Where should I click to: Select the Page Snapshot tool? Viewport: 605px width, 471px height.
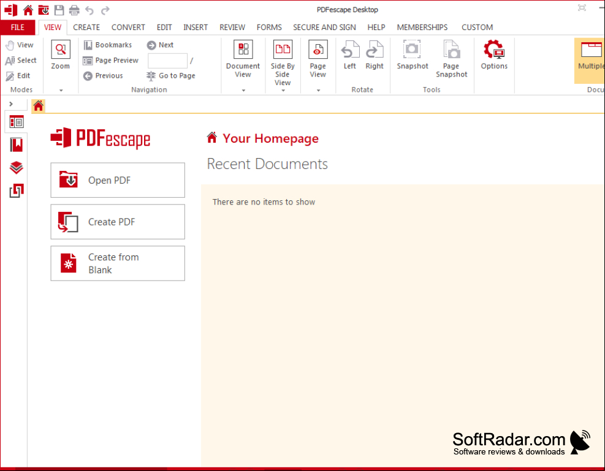[451, 59]
